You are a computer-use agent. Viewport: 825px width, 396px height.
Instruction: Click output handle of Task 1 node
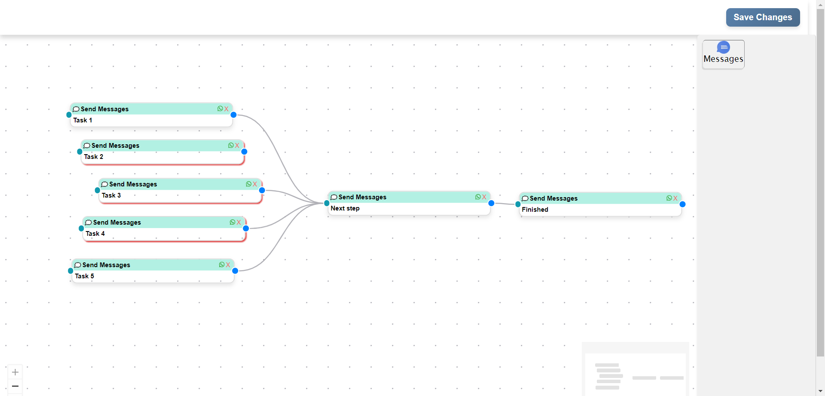233,115
